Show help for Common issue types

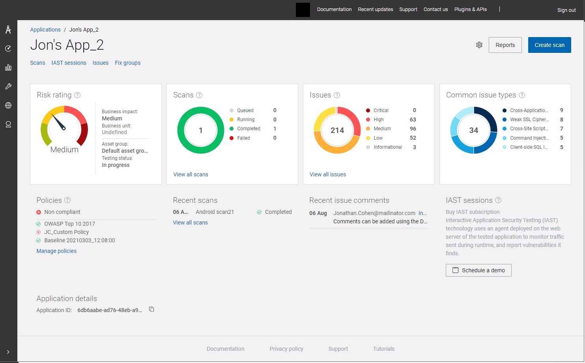coord(522,95)
